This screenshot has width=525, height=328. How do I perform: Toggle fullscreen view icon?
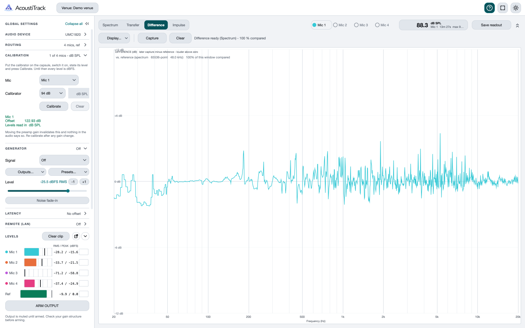click(503, 8)
